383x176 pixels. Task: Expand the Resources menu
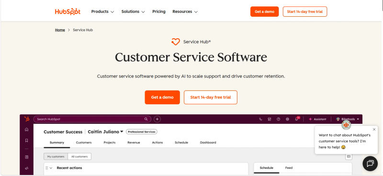click(x=185, y=11)
